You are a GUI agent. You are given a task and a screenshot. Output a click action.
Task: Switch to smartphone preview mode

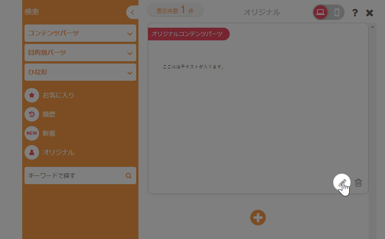[337, 12]
